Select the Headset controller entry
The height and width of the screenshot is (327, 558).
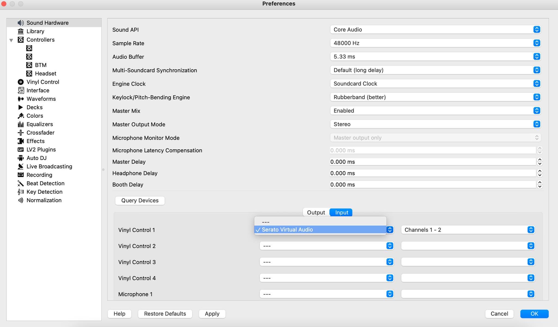(46, 74)
